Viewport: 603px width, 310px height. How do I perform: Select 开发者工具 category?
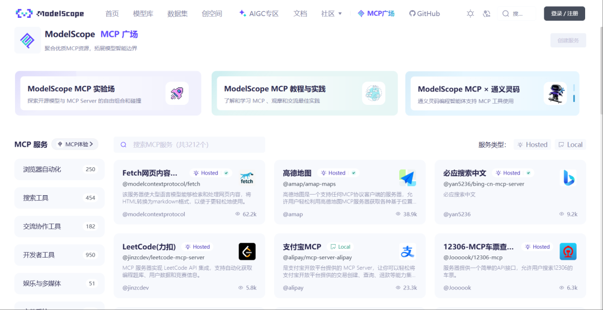pos(60,255)
